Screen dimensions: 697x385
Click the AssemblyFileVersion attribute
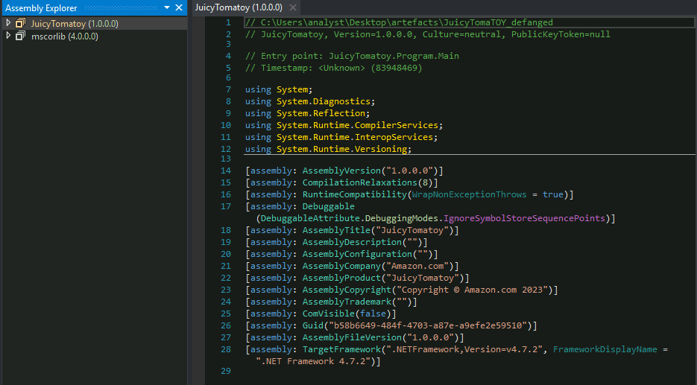click(352, 338)
